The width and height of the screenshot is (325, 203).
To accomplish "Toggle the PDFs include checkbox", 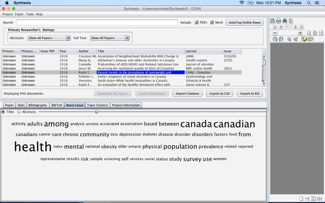I will coord(197,22).
